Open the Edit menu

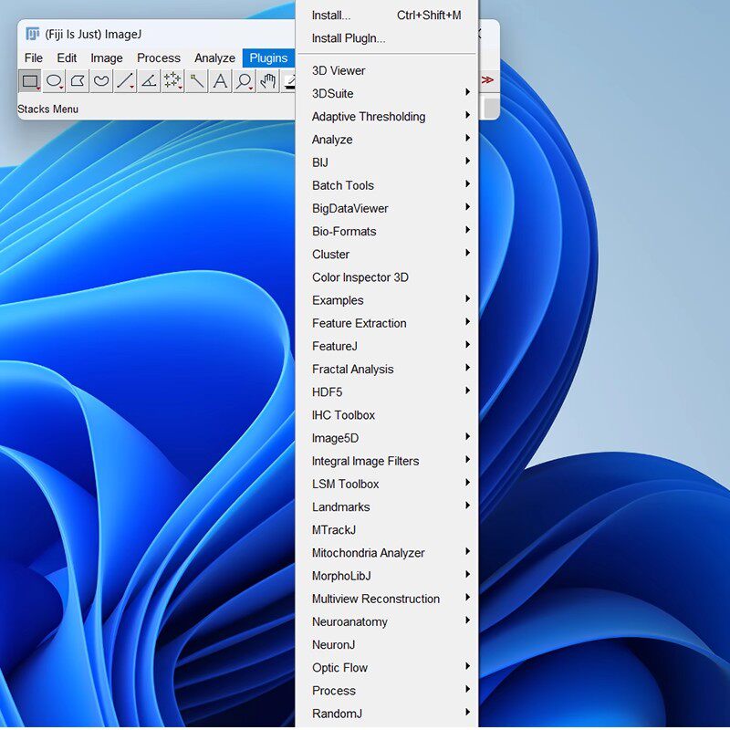pos(67,57)
